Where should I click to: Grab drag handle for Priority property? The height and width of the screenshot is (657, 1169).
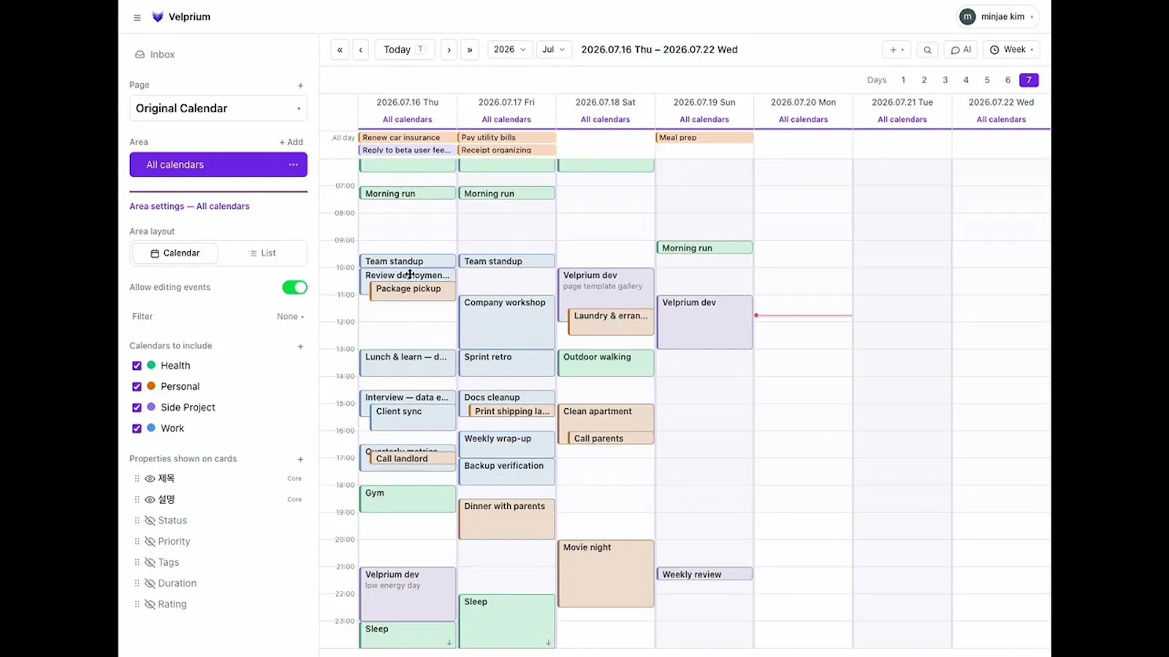pos(137,542)
